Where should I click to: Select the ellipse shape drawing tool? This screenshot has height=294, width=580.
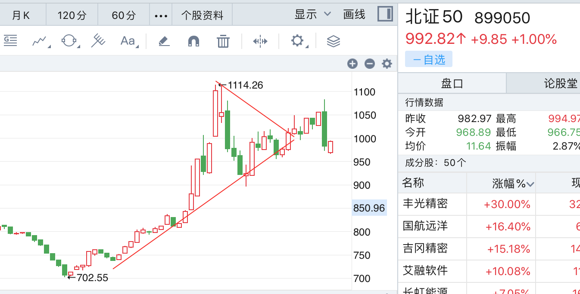69,41
